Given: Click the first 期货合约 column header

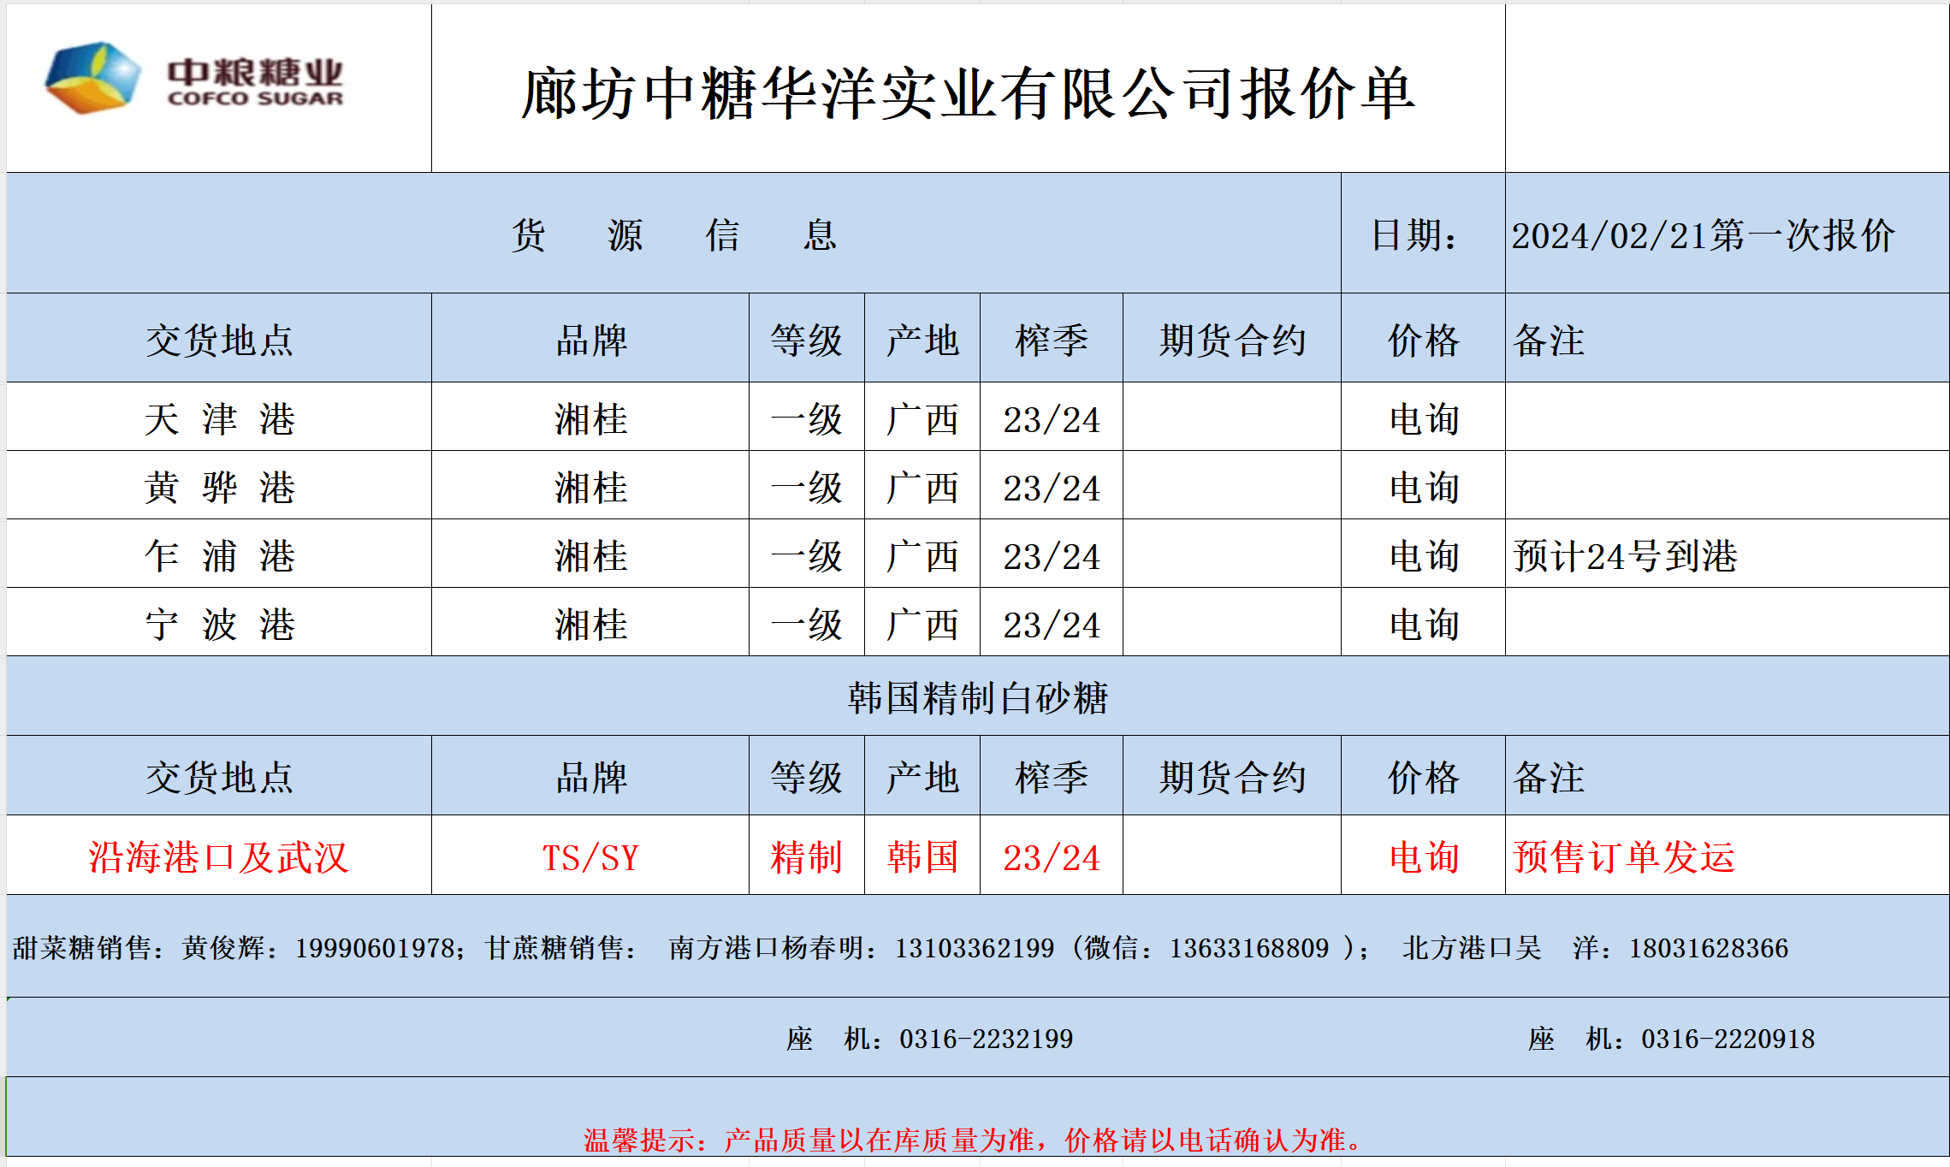Looking at the screenshot, I should (1232, 341).
